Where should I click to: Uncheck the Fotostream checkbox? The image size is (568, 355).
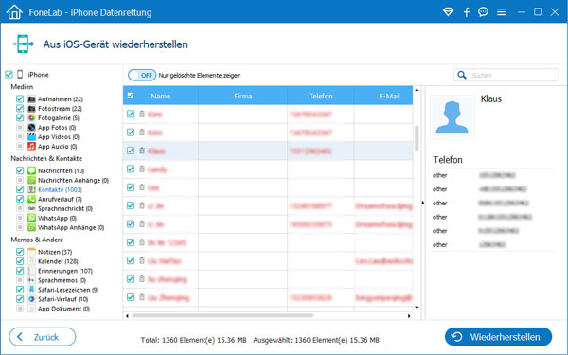(20, 108)
